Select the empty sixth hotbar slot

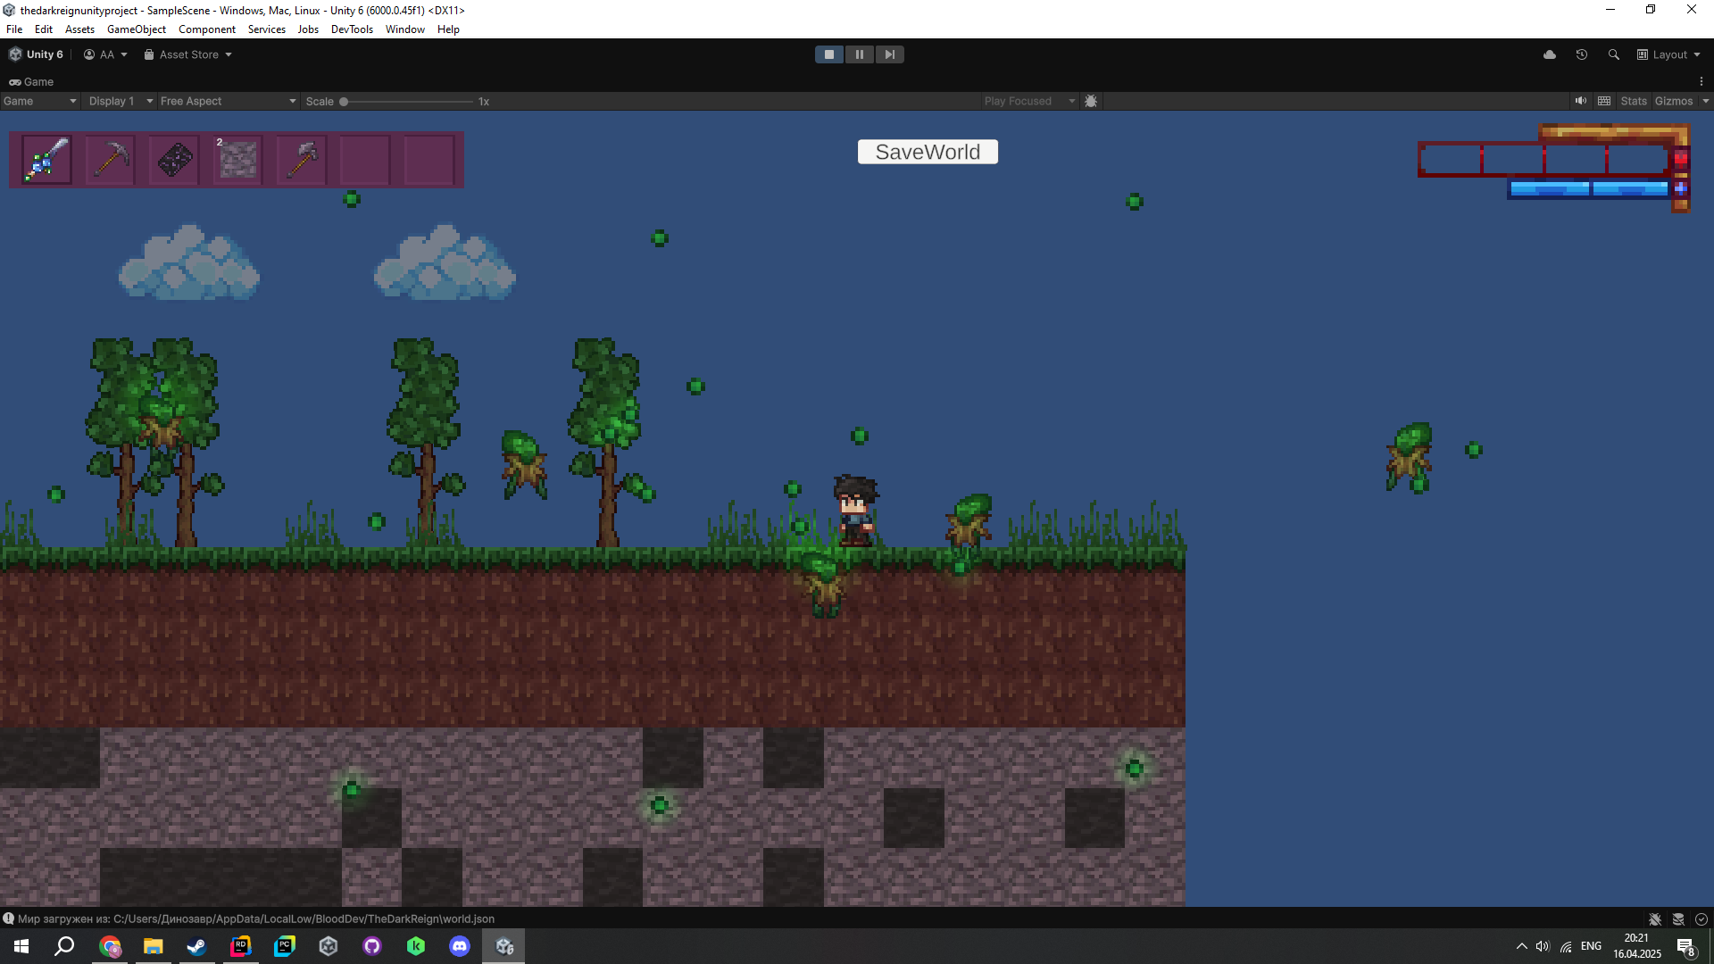(x=365, y=160)
